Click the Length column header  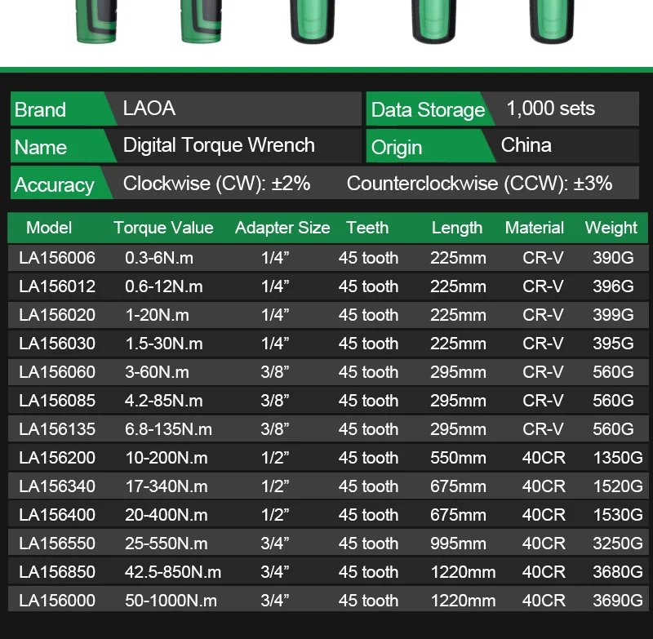457,229
